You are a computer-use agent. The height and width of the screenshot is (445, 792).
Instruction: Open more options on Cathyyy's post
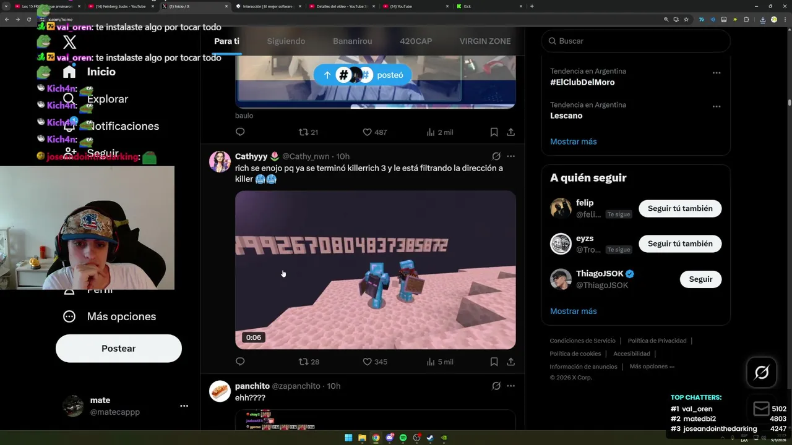(x=511, y=156)
